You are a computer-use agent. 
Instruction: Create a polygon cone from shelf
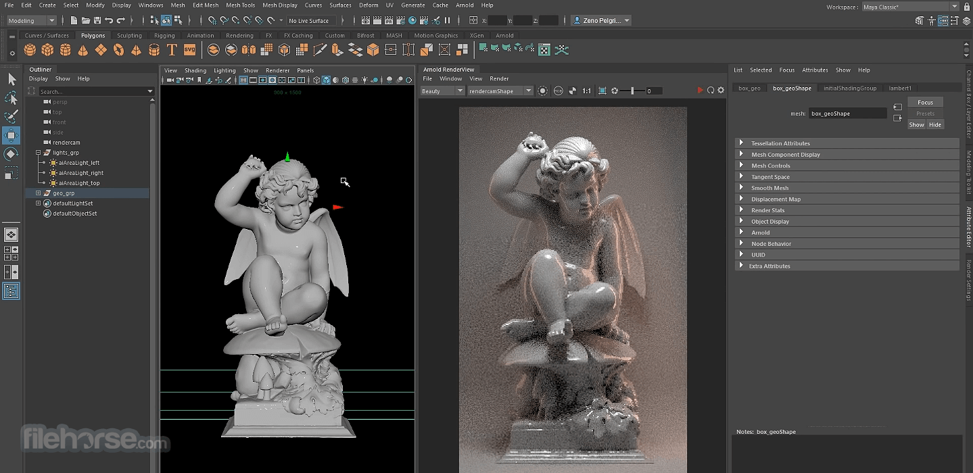82,49
